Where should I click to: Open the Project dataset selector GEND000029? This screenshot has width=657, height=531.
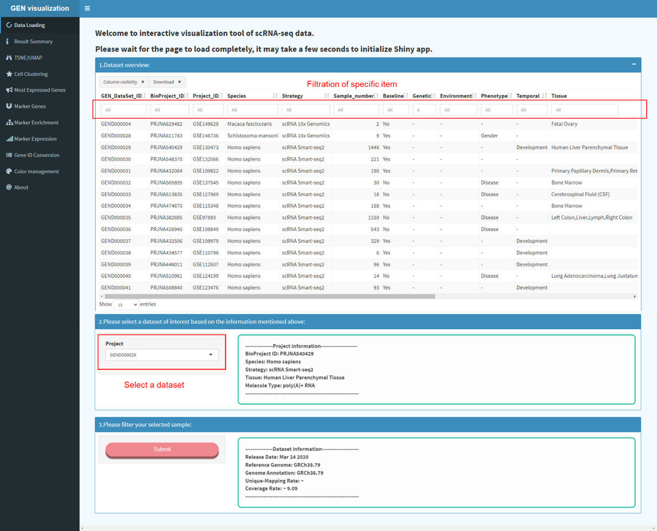click(162, 355)
